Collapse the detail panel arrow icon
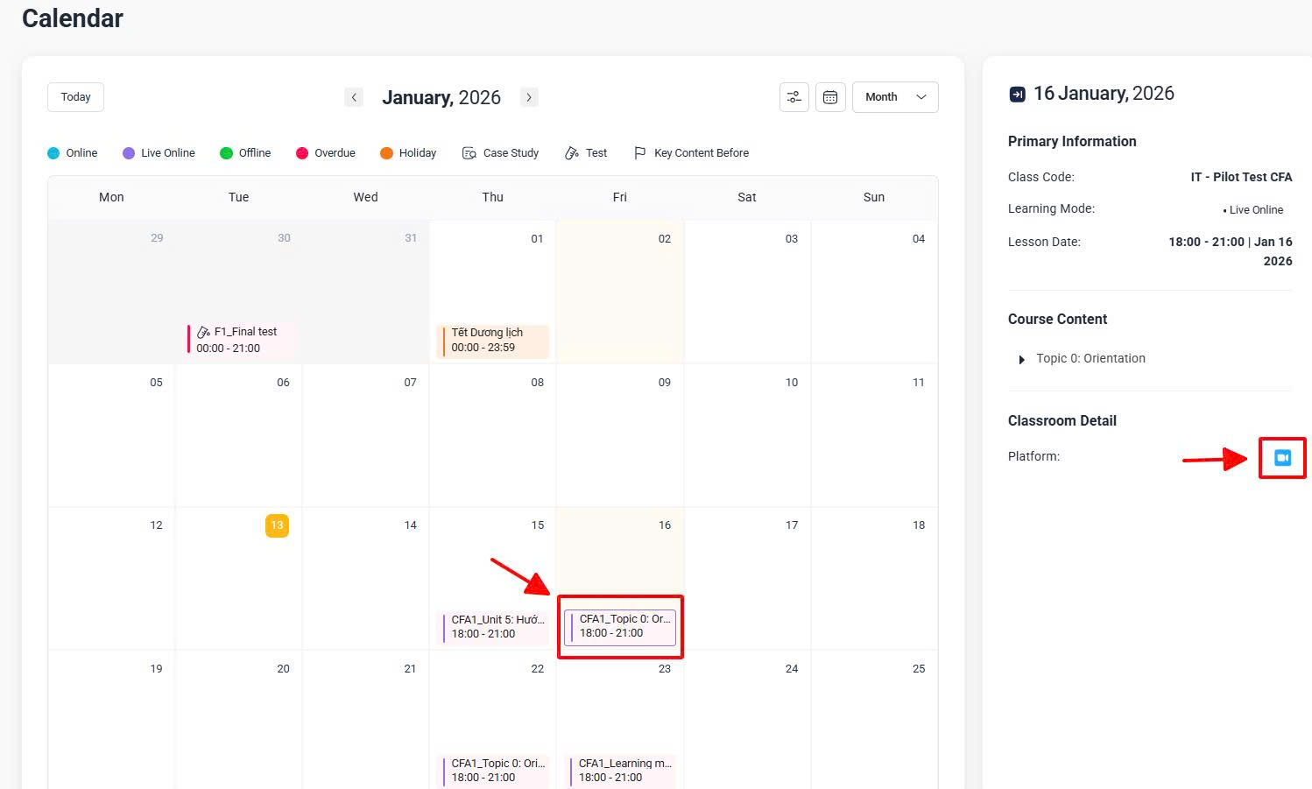 1017,95
